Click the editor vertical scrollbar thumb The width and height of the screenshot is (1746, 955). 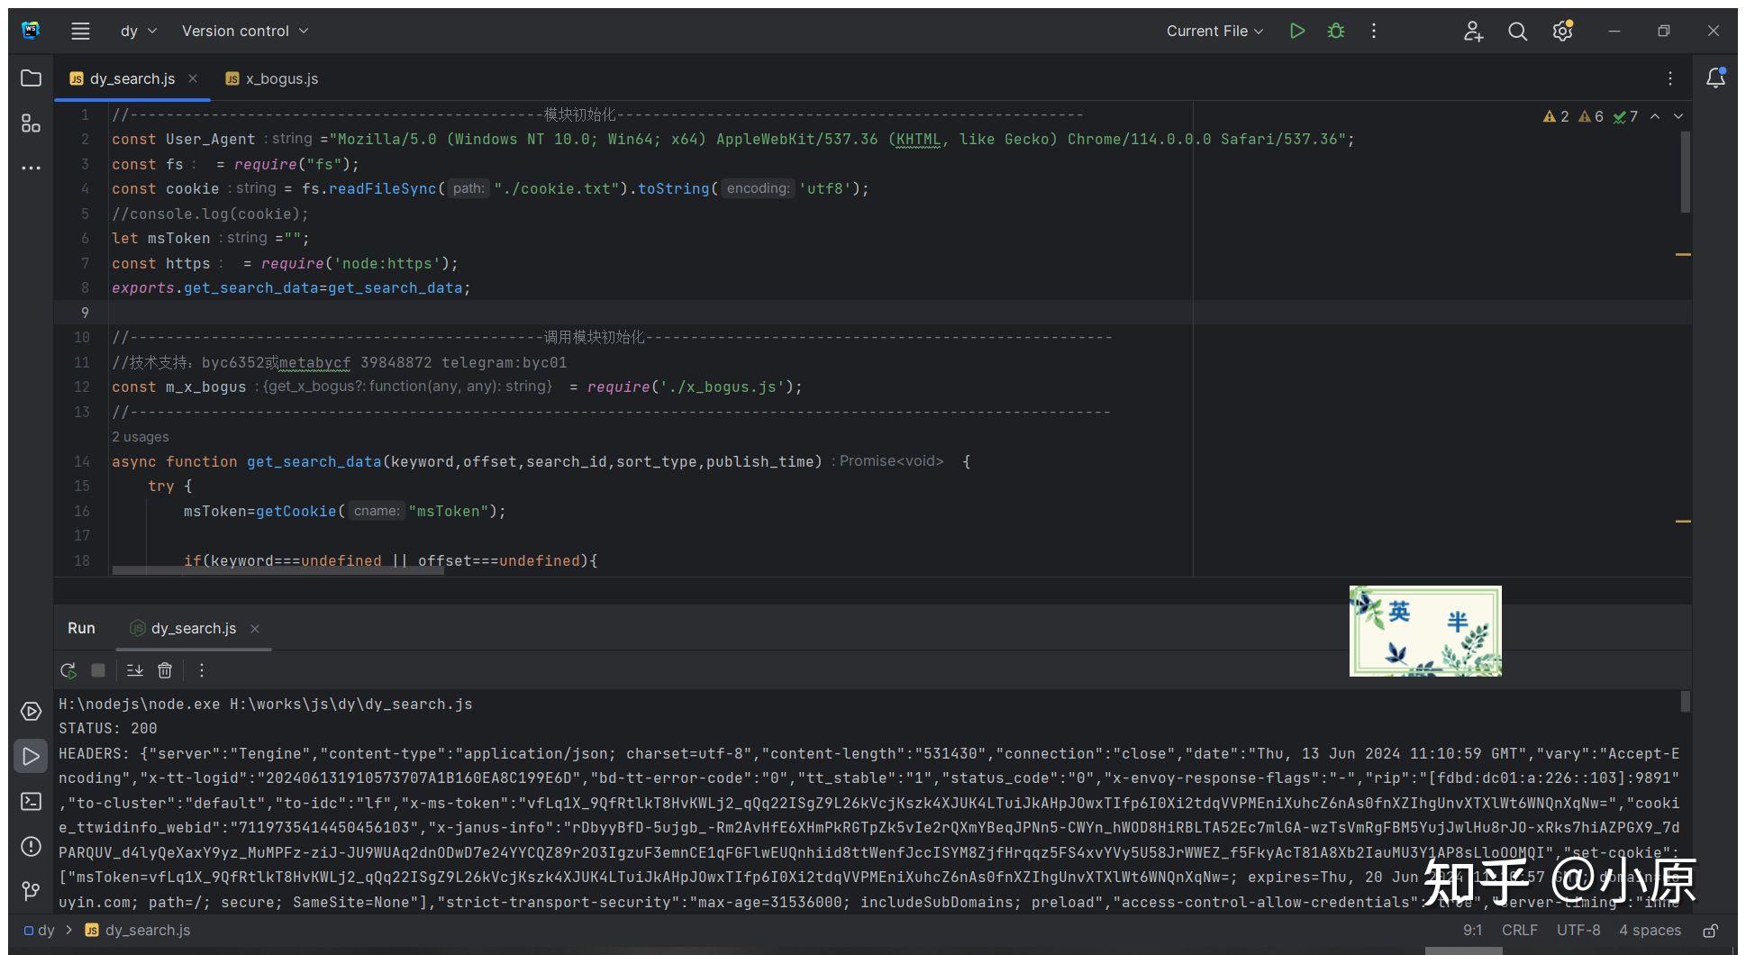1685,171
